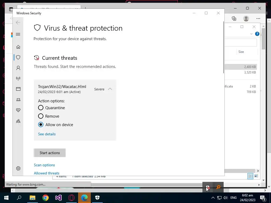Select the 2 KB certificate file row
271x203 pixels.
click(241, 86)
